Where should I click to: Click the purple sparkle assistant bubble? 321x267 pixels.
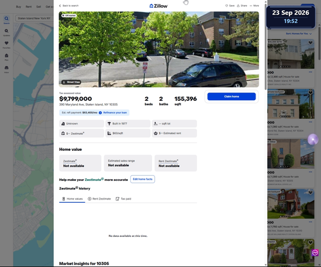pos(313,139)
